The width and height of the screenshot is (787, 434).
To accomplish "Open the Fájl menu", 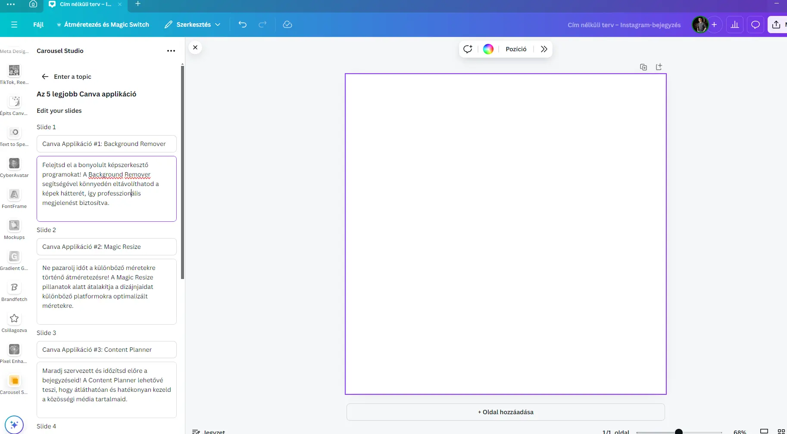I will point(38,25).
